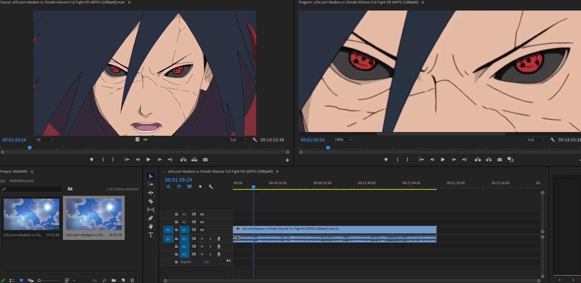This screenshot has height=283, width=581.
Task: Open Source monitor Fit zoom dropdown
Action: click(44, 140)
